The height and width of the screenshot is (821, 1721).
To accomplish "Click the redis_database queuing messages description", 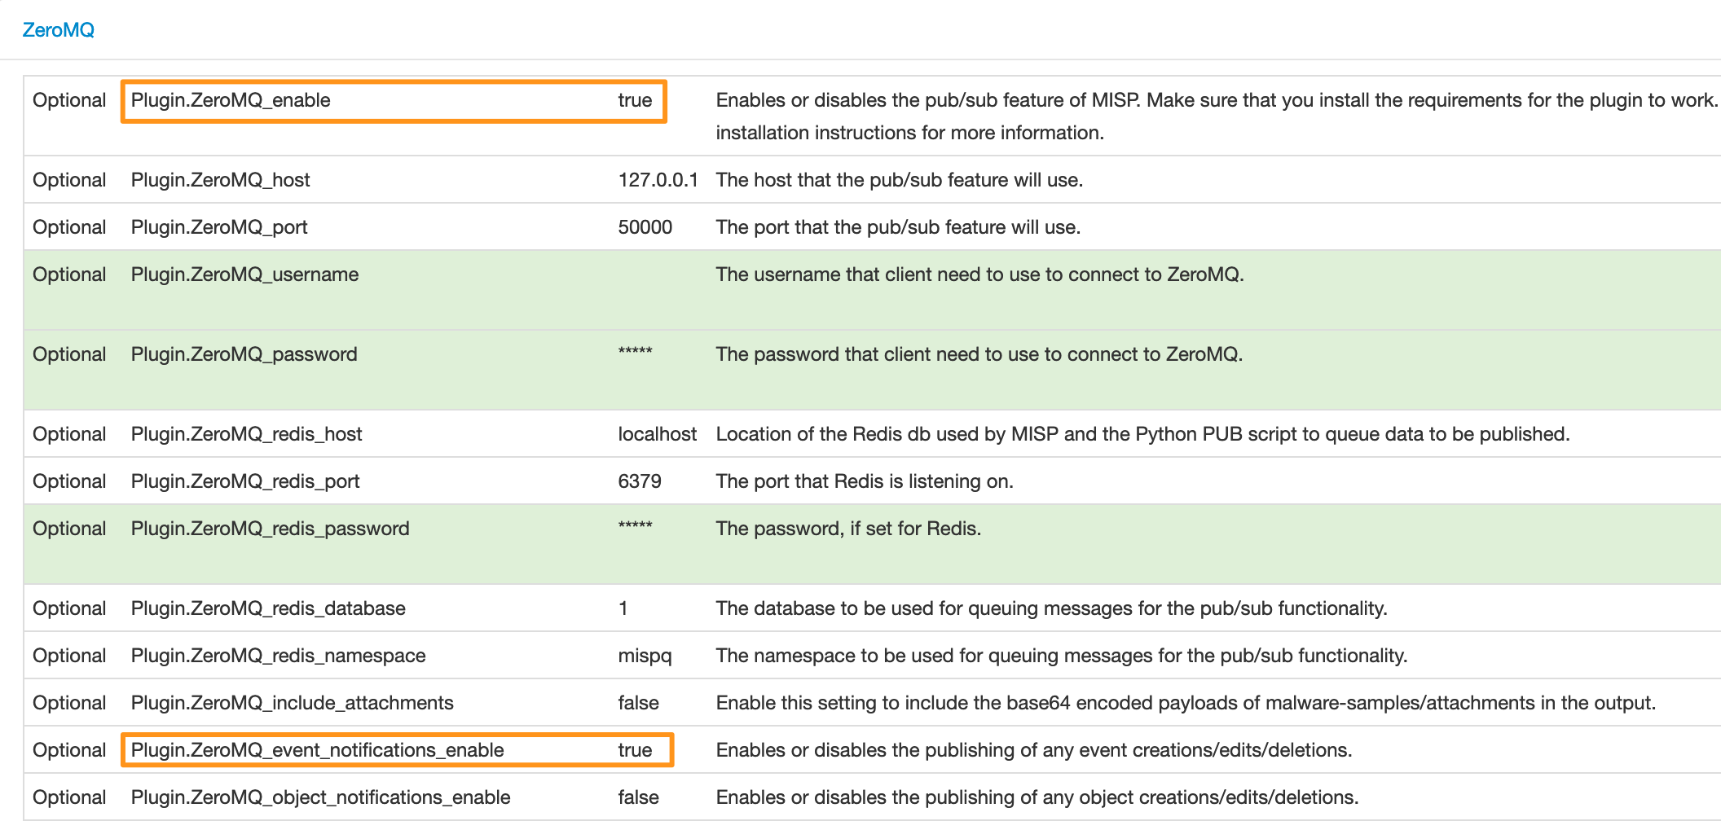I will pyautogui.click(x=1051, y=608).
